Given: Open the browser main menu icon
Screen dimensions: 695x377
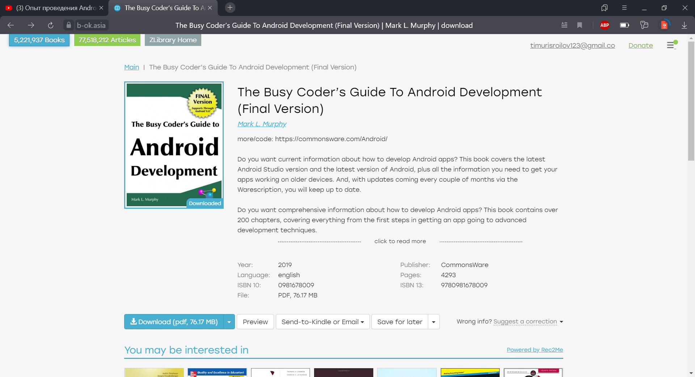Looking at the screenshot, I should pos(624,8).
